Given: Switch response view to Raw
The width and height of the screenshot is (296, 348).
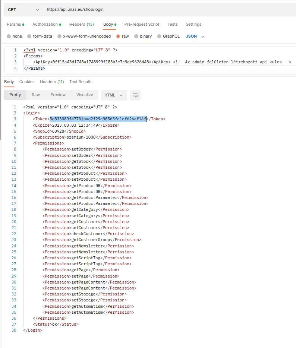Looking at the screenshot, I should [36, 95].
